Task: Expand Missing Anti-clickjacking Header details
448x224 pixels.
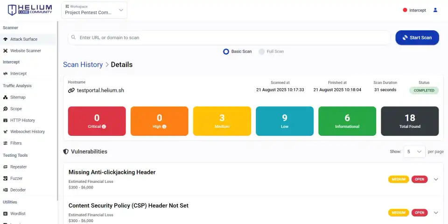Action: 436,179
